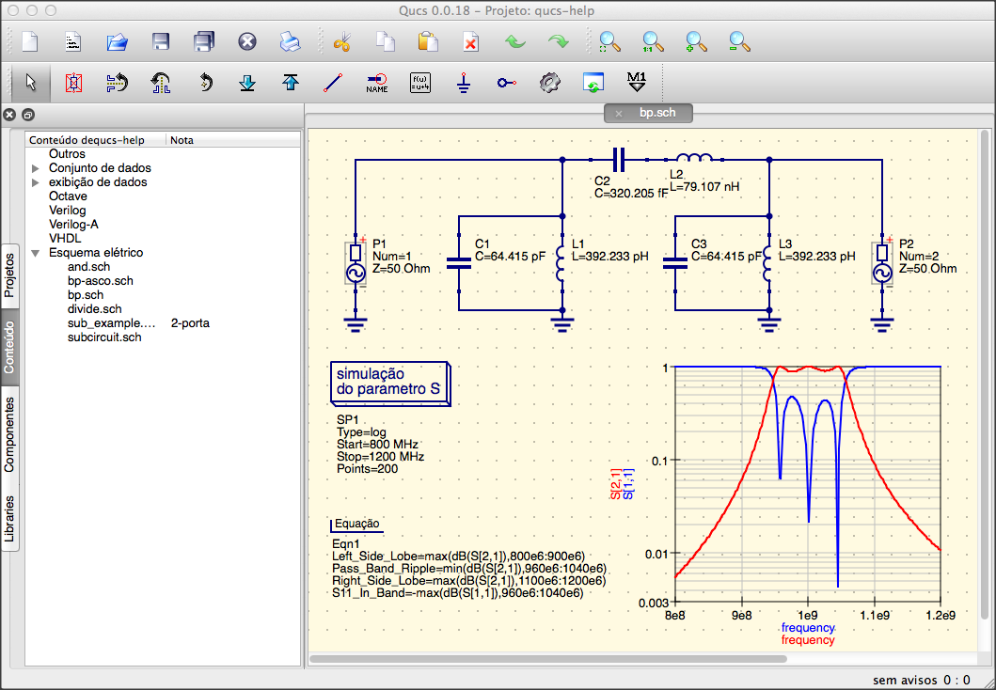Open a file with folder icon

pyautogui.click(x=117, y=42)
